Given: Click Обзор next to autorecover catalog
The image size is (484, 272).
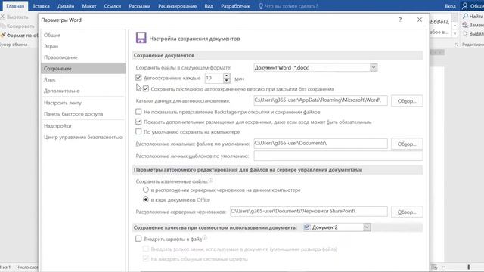Looking at the screenshot, I should pos(407,100).
